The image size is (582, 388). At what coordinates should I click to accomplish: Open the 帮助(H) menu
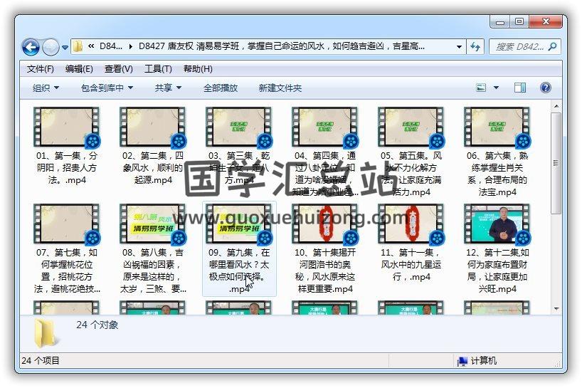(198, 68)
